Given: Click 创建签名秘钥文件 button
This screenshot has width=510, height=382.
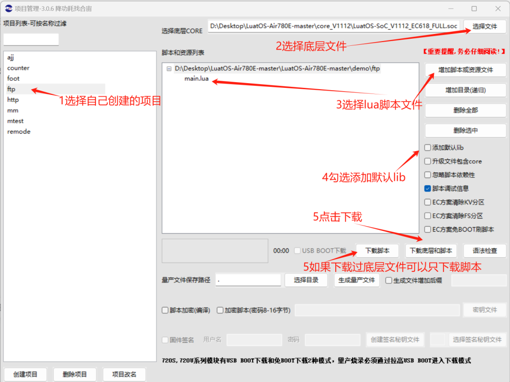Looking at the screenshot, I should pyautogui.click(x=395, y=340).
